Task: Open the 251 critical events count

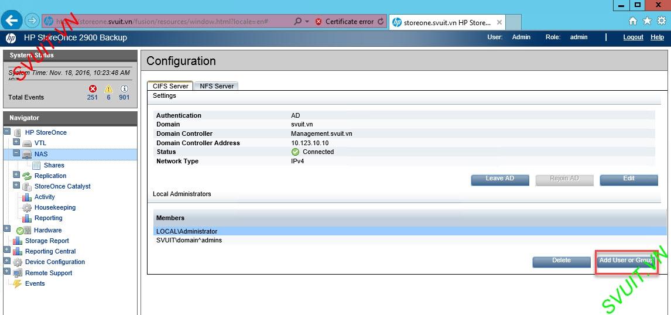Action: point(93,98)
